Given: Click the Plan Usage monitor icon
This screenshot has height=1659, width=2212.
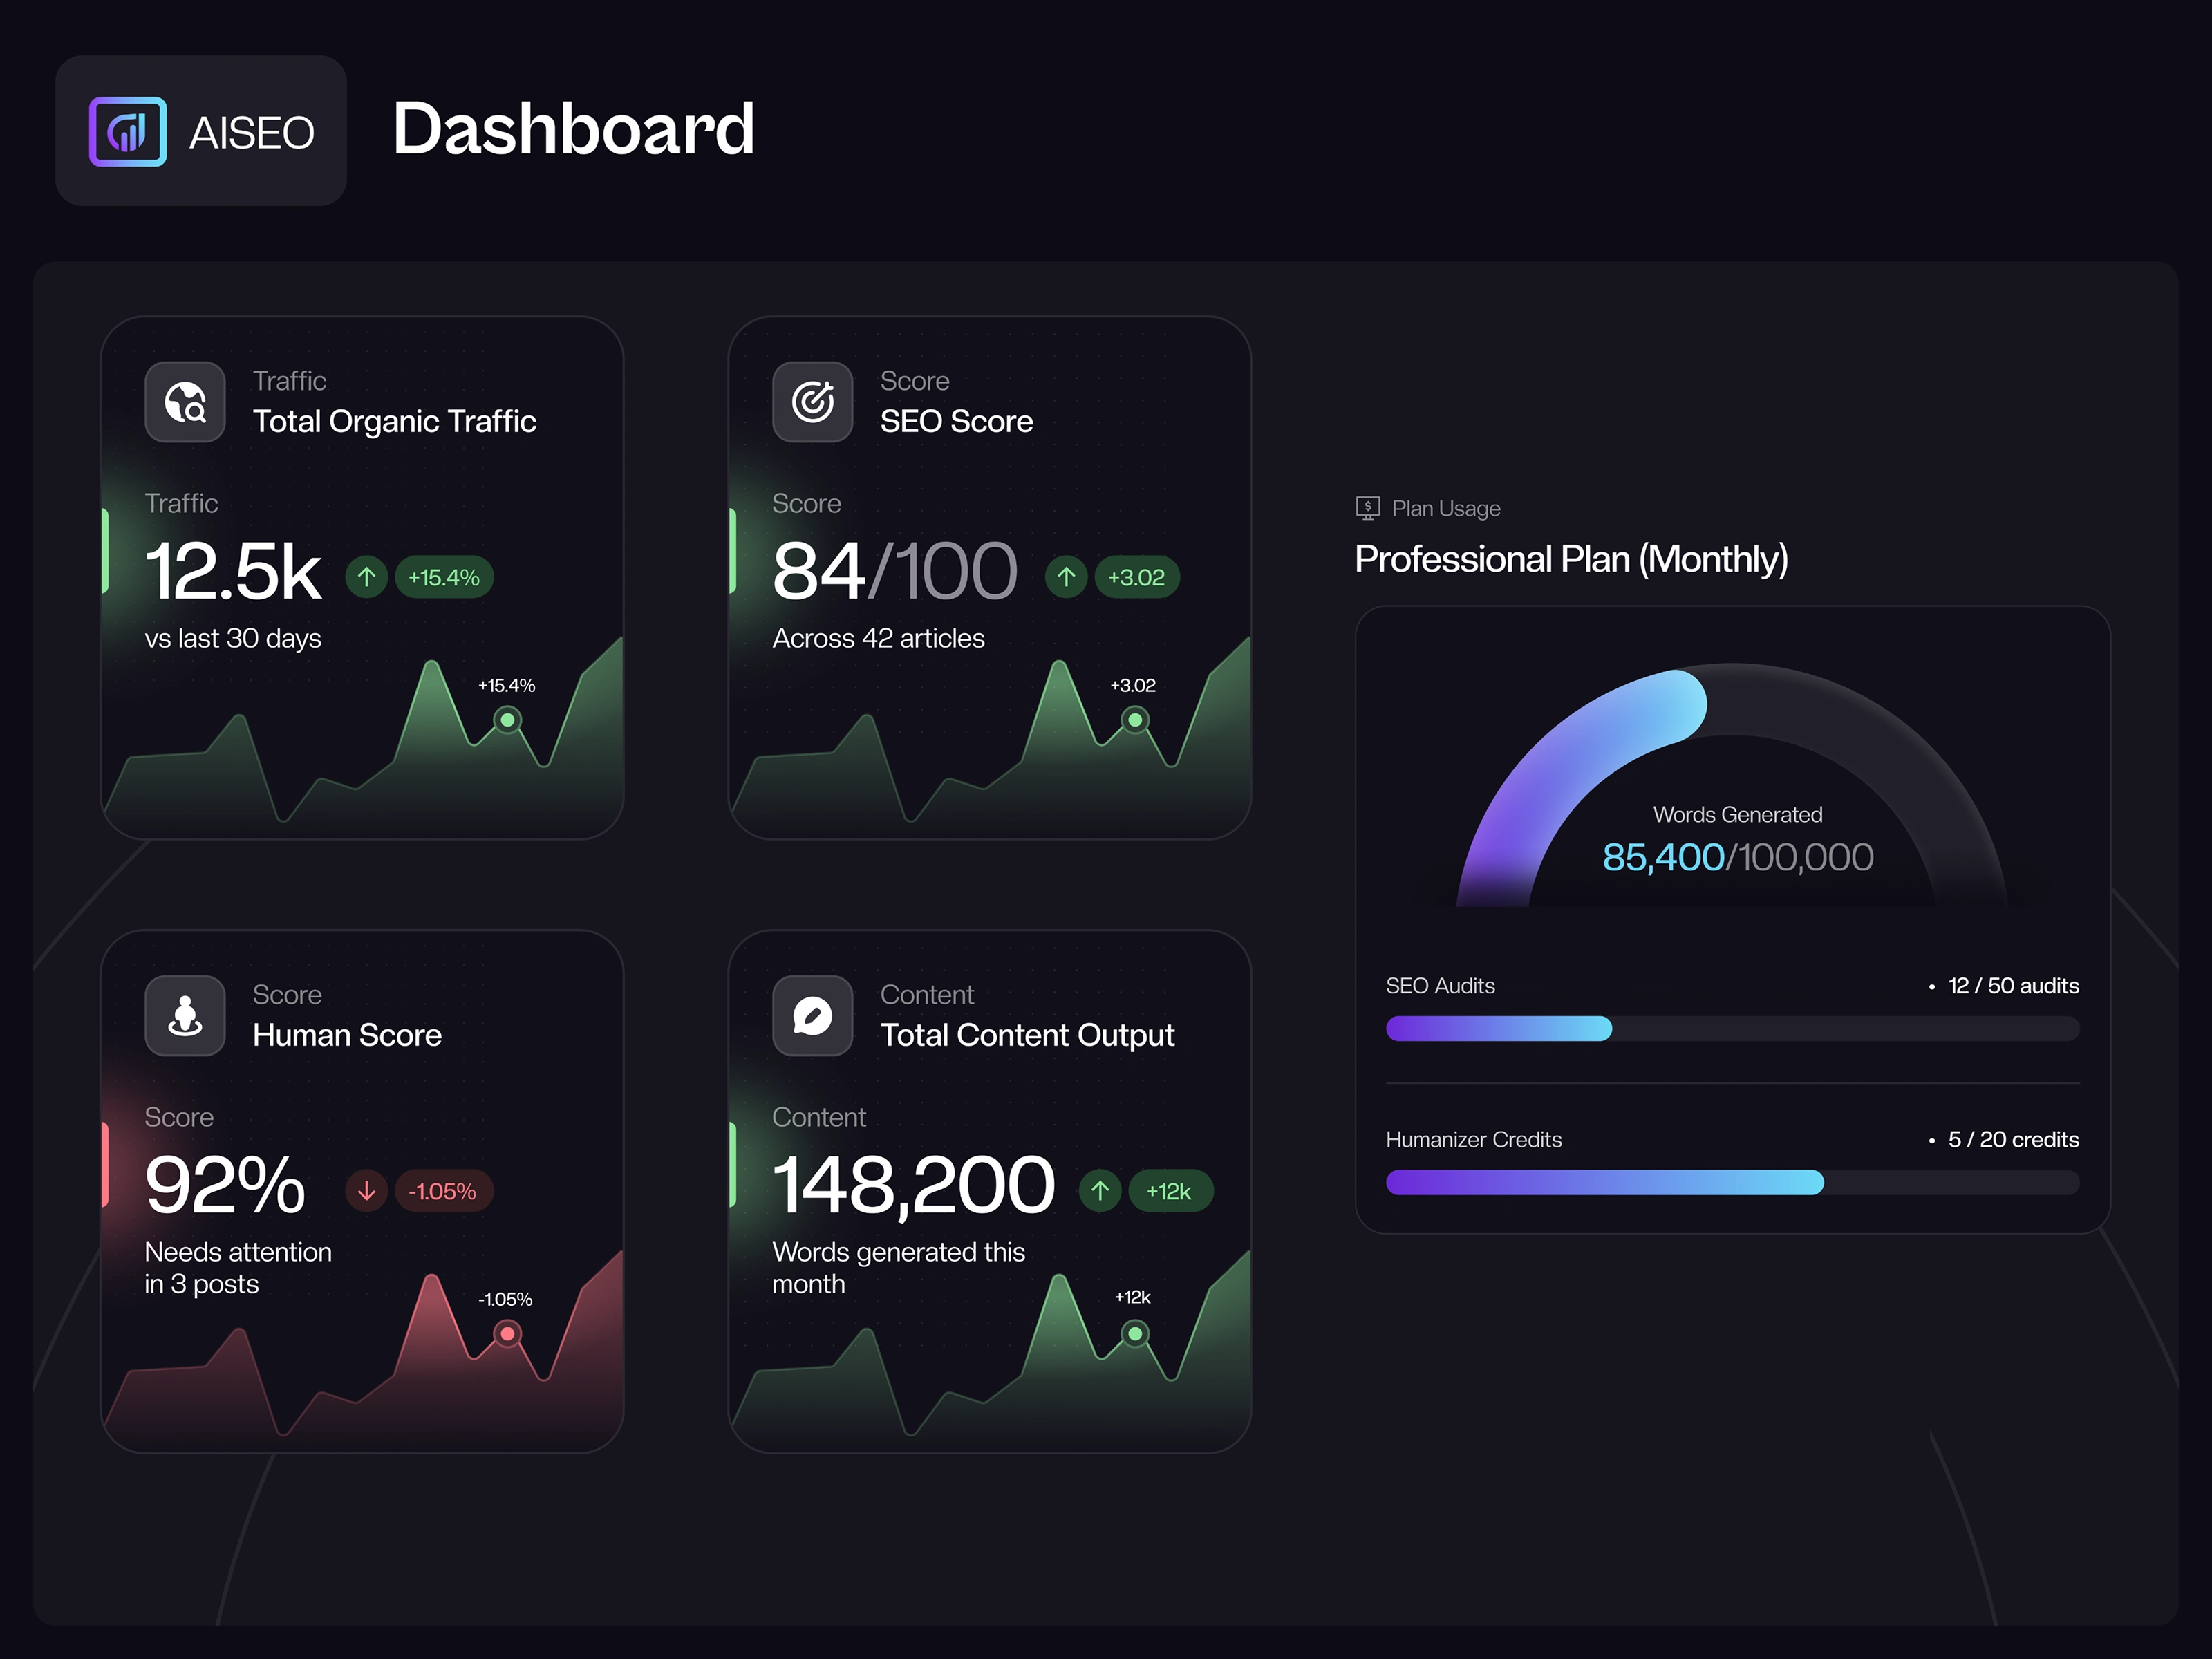Looking at the screenshot, I should click(1367, 508).
